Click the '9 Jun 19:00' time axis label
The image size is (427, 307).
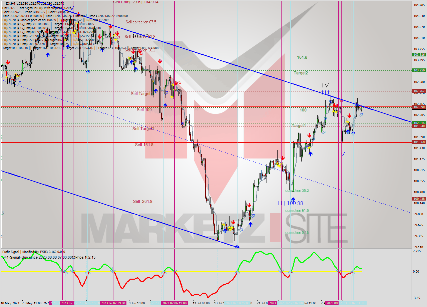tap(137, 303)
